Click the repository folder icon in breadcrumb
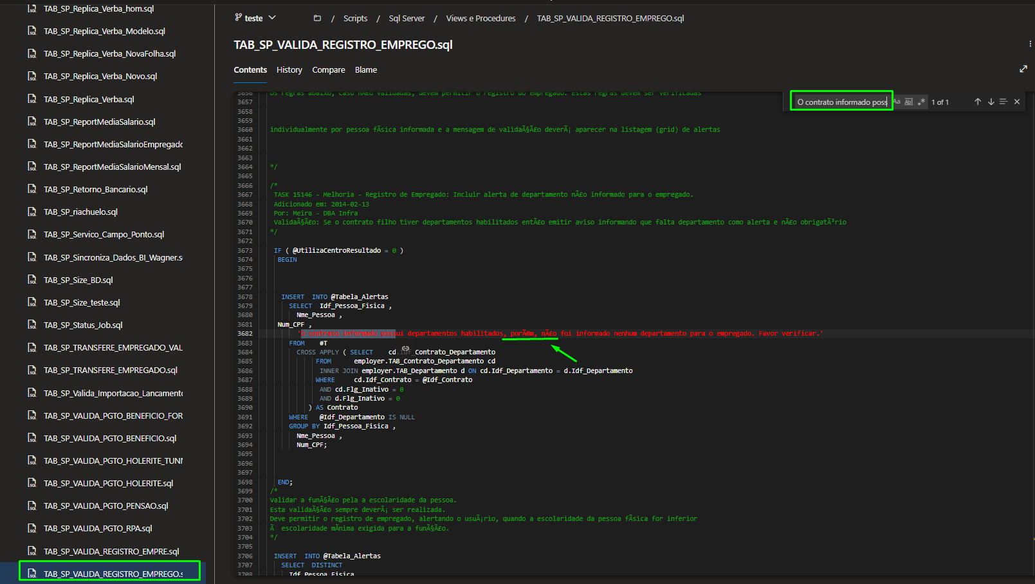Screen dimensions: 1035x584 click(317, 18)
